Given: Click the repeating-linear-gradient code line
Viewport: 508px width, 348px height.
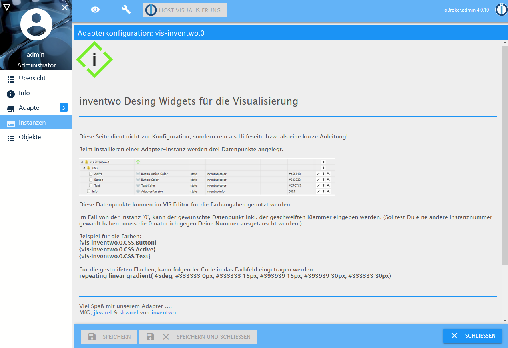Looking at the screenshot, I should [x=235, y=276].
